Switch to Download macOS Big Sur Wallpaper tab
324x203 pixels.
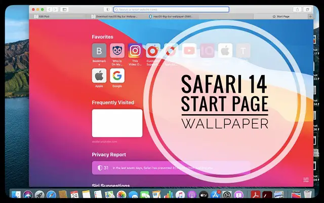[114, 16]
